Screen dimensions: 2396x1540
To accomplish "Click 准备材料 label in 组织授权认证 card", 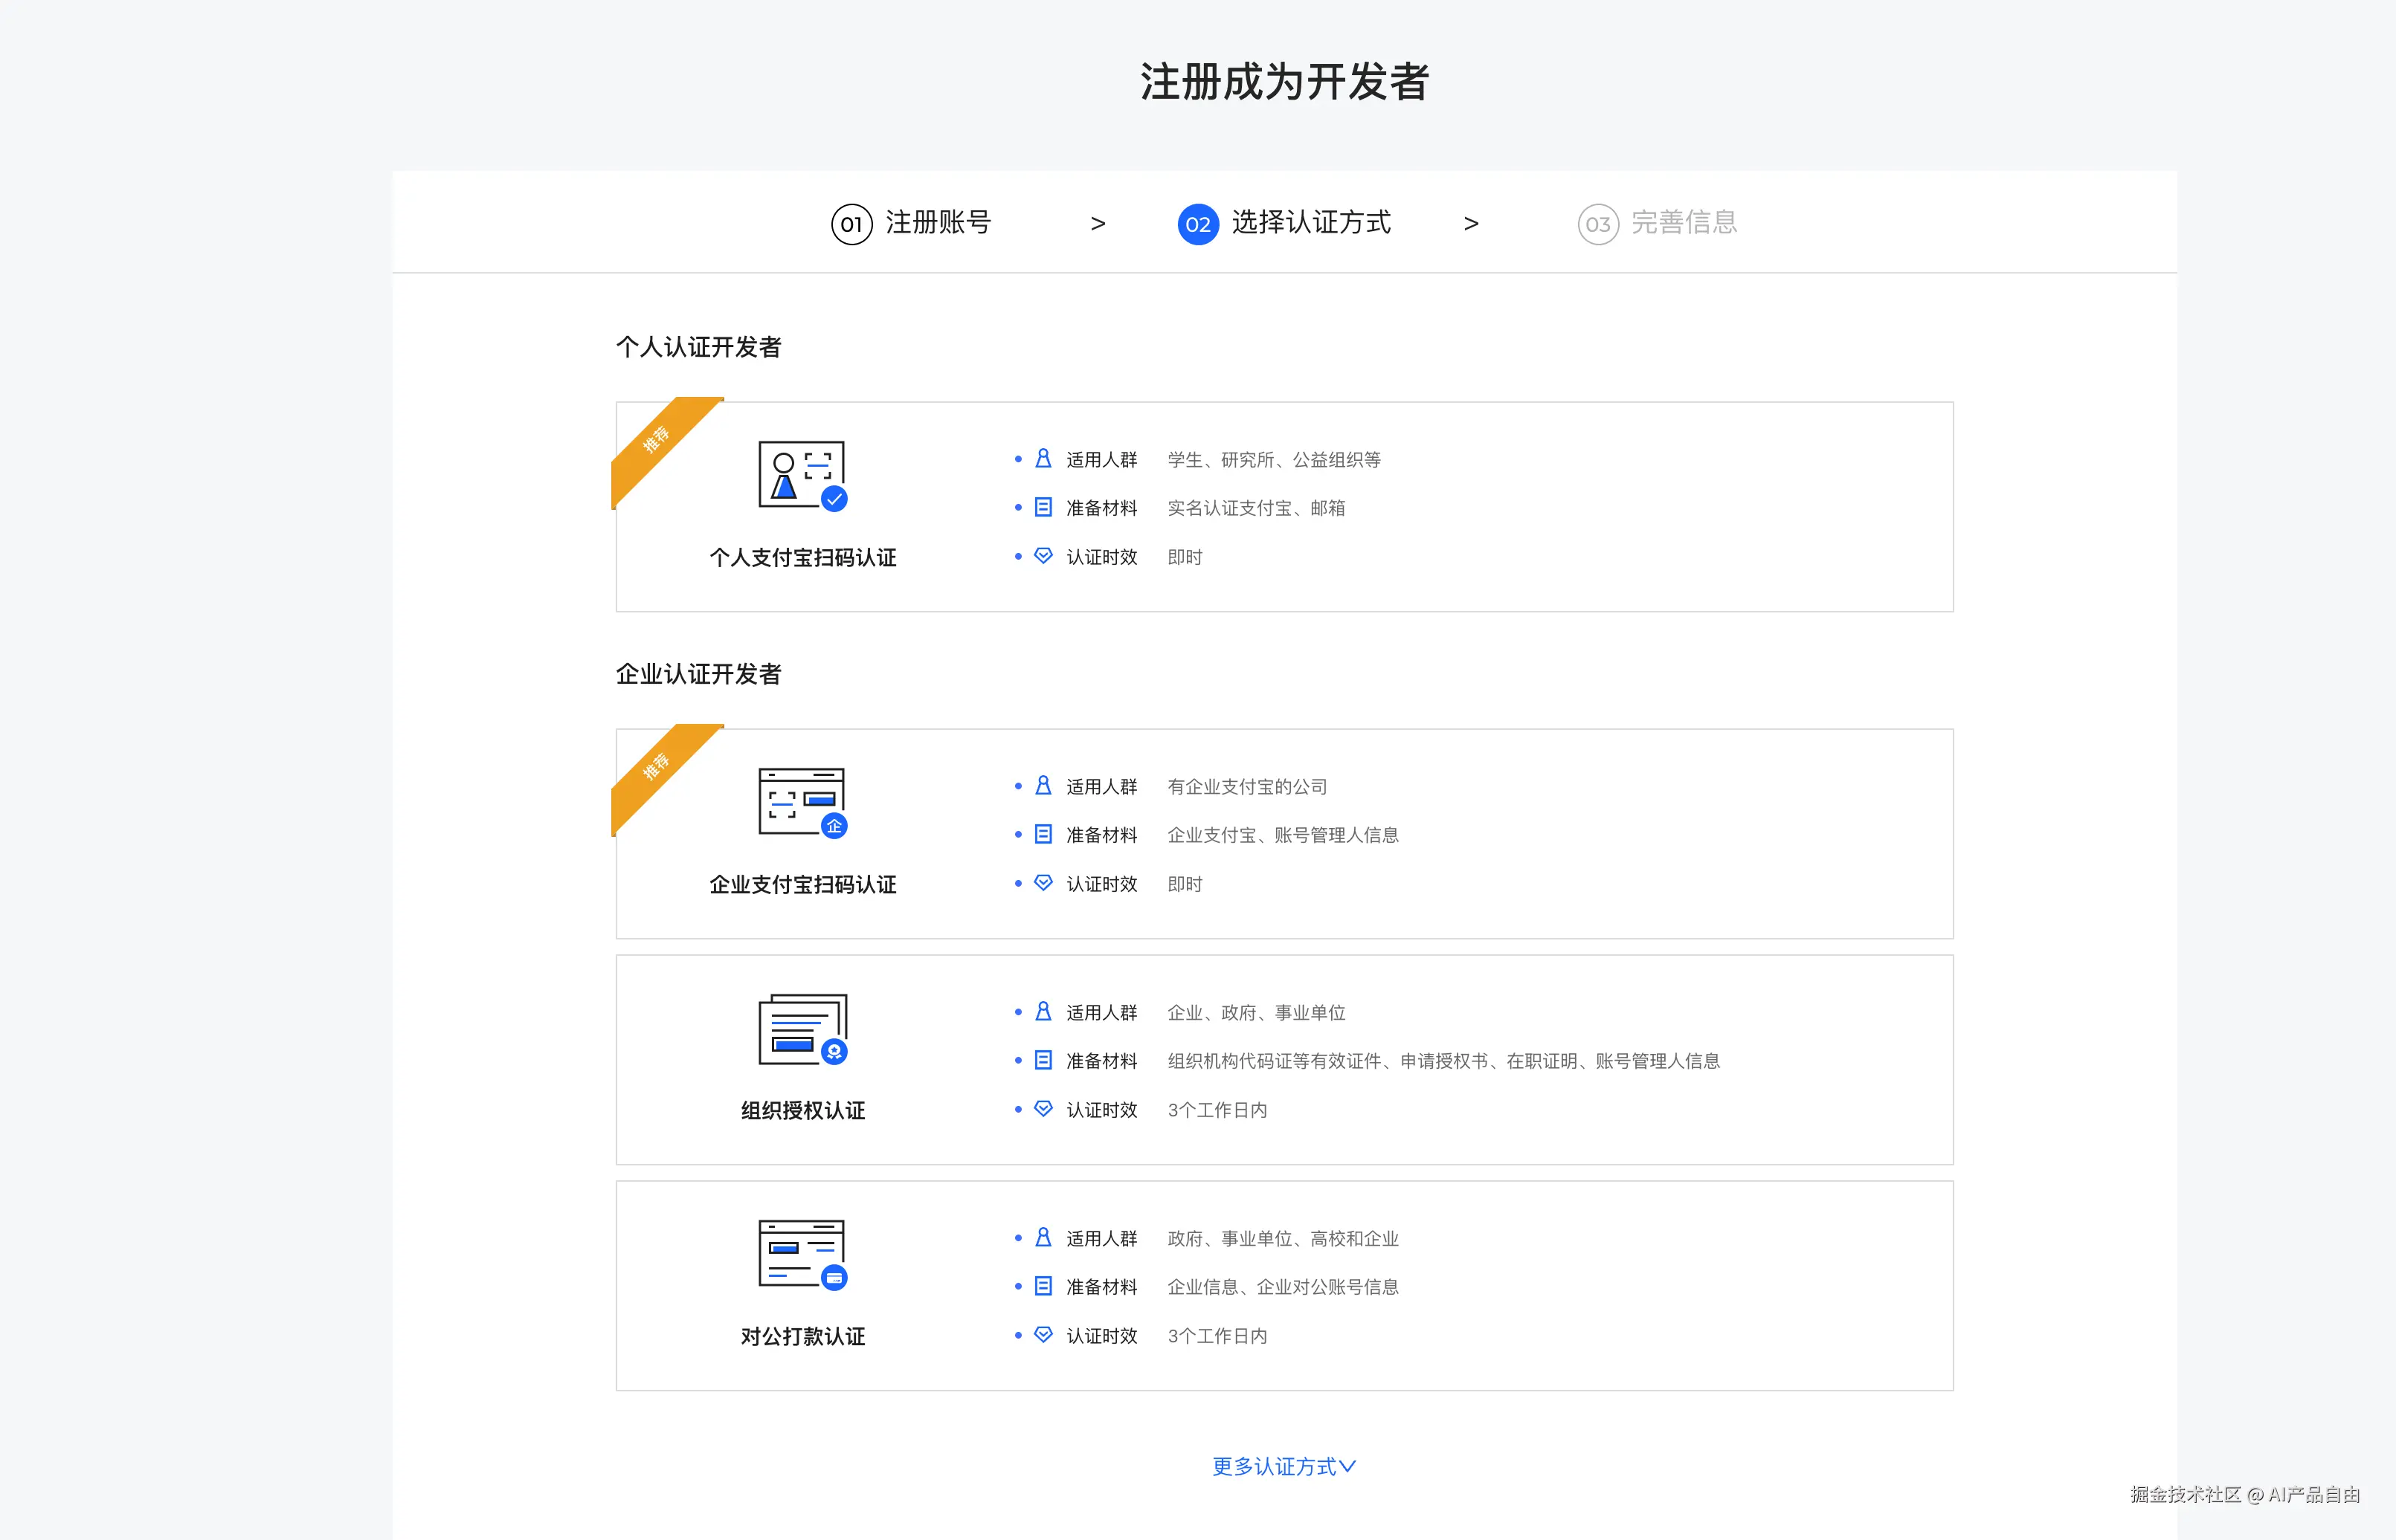I will click(x=1101, y=1061).
